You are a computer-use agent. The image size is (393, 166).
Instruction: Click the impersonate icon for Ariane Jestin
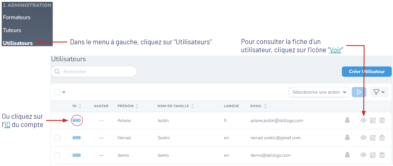click(x=347, y=121)
